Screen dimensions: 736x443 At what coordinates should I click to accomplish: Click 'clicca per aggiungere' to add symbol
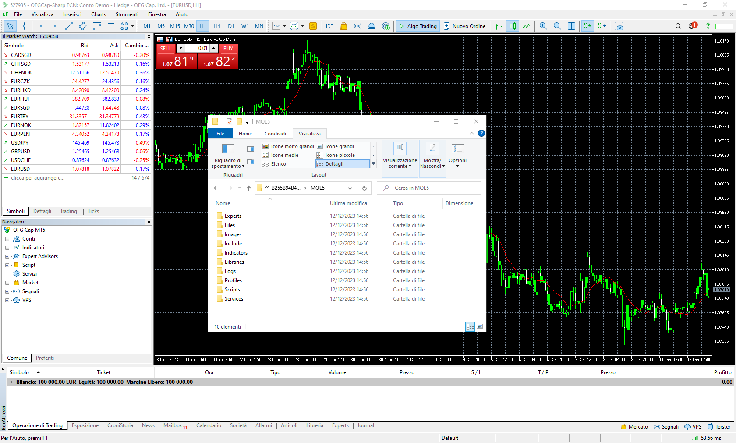[38, 178]
